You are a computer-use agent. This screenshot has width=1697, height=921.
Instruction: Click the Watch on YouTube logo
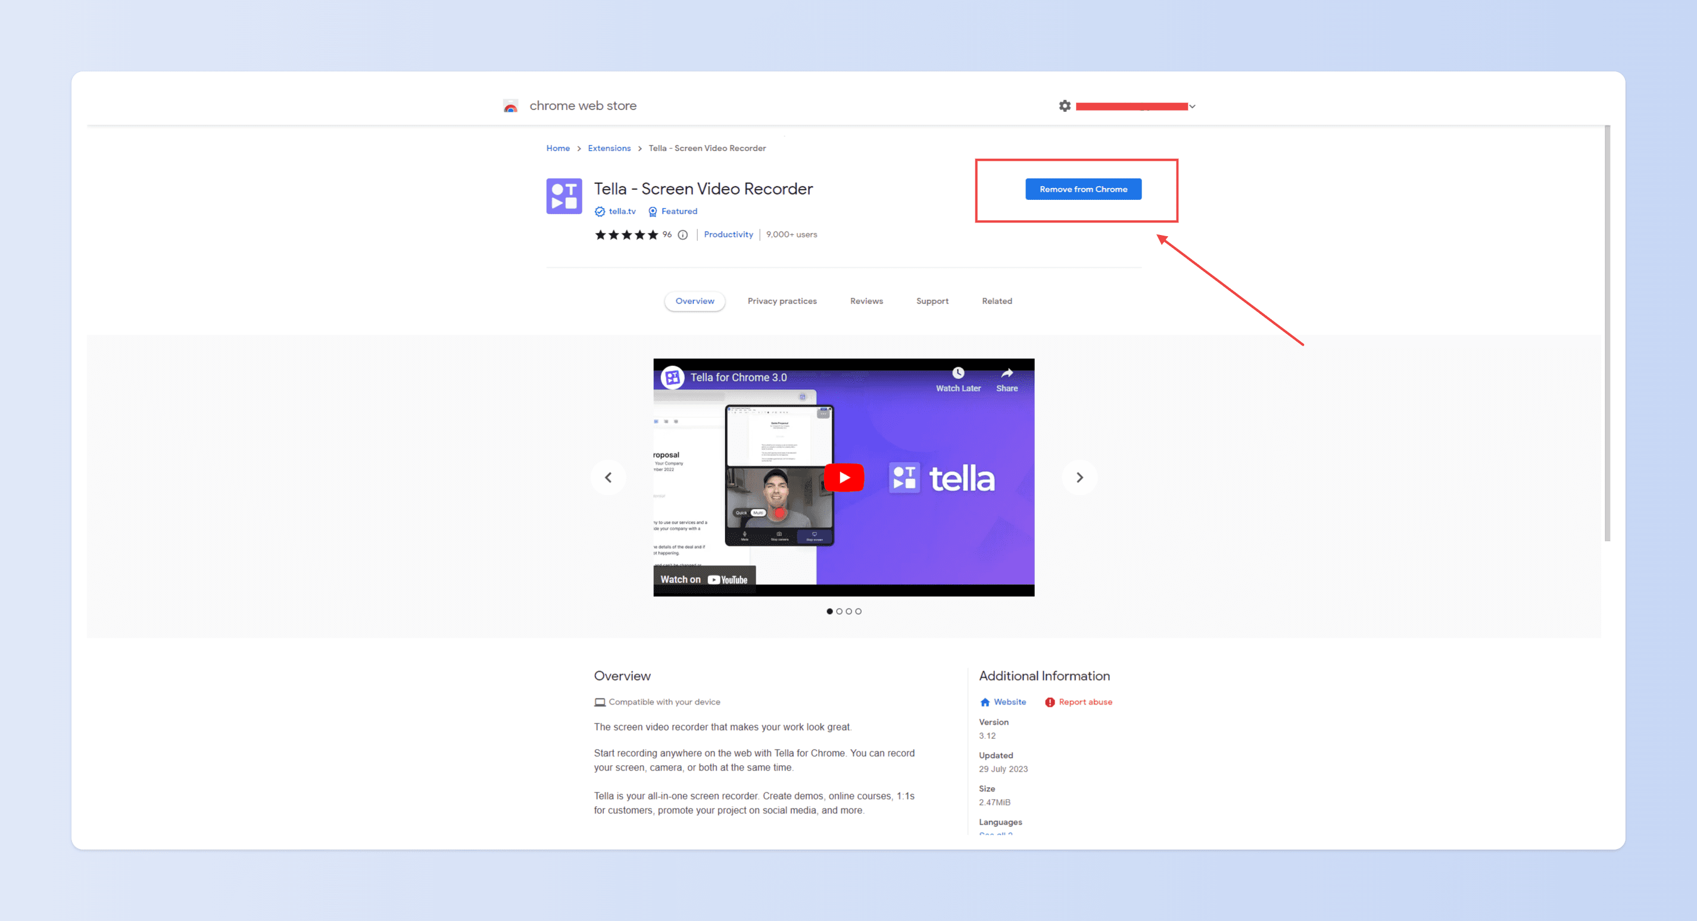[727, 579]
